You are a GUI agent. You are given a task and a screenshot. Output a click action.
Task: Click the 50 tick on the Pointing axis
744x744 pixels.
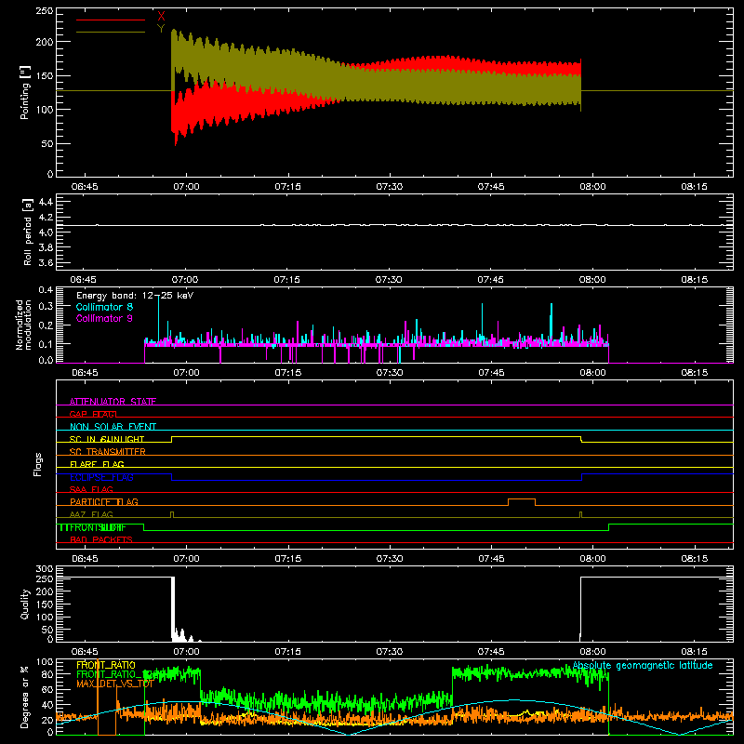[x=47, y=144]
